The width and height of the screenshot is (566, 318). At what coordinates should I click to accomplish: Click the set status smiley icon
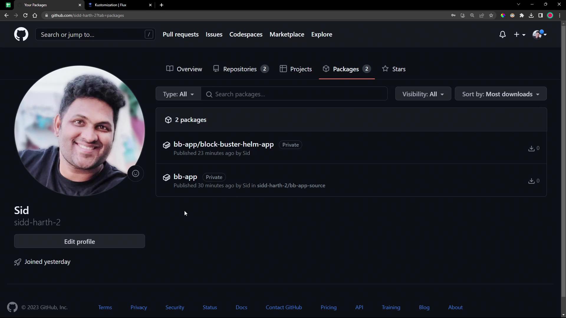coord(136,173)
